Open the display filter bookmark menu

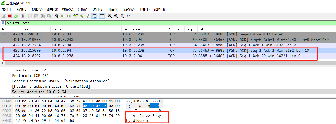coord(3,23)
